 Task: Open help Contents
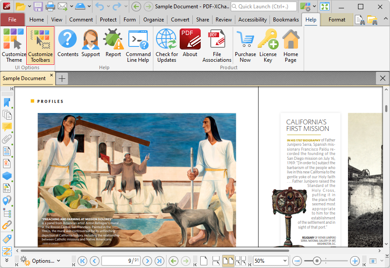(67, 43)
